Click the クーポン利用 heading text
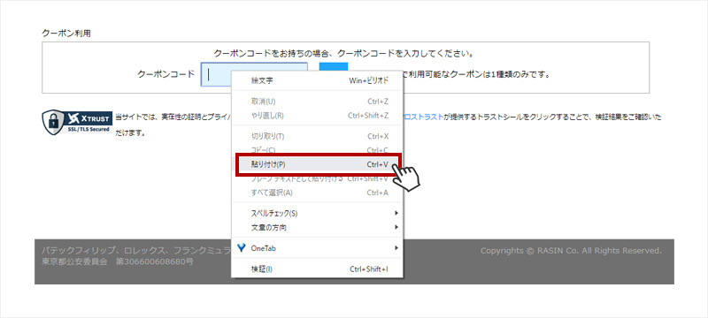This screenshot has height=318, width=708. 66,34
